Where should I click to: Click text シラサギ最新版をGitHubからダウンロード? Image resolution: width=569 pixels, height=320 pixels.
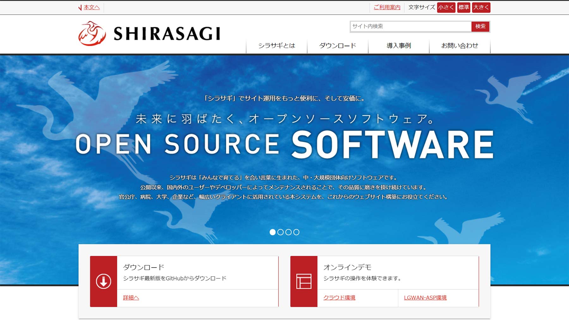pos(174,278)
